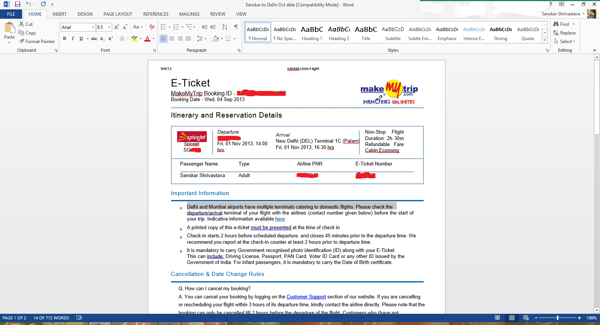The image size is (600, 325).
Task: Open line and paragraph spacing dropdown
Action: (x=201, y=39)
